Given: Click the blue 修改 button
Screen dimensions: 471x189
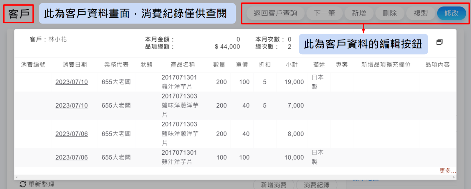Looking at the screenshot, I should tap(451, 13).
